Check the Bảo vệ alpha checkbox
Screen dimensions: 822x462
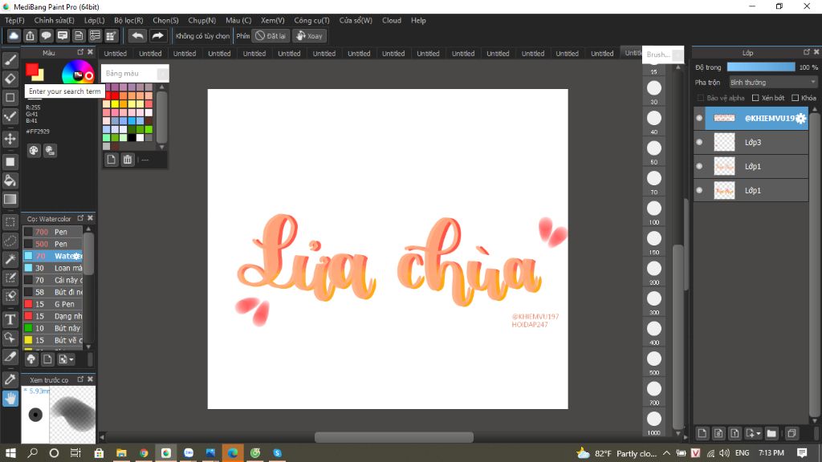point(700,98)
